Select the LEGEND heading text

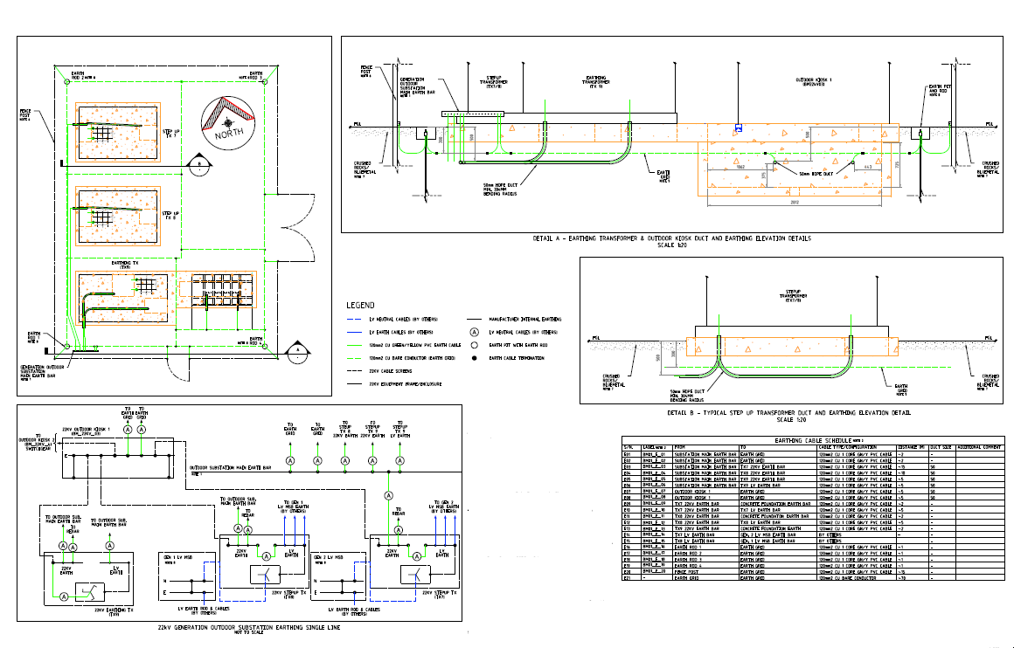(361, 306)
